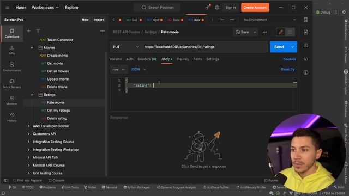This screenshot has width=349, height=196.
Task: Toggle the sidebar with bottom-left icon
Action: 5,180
